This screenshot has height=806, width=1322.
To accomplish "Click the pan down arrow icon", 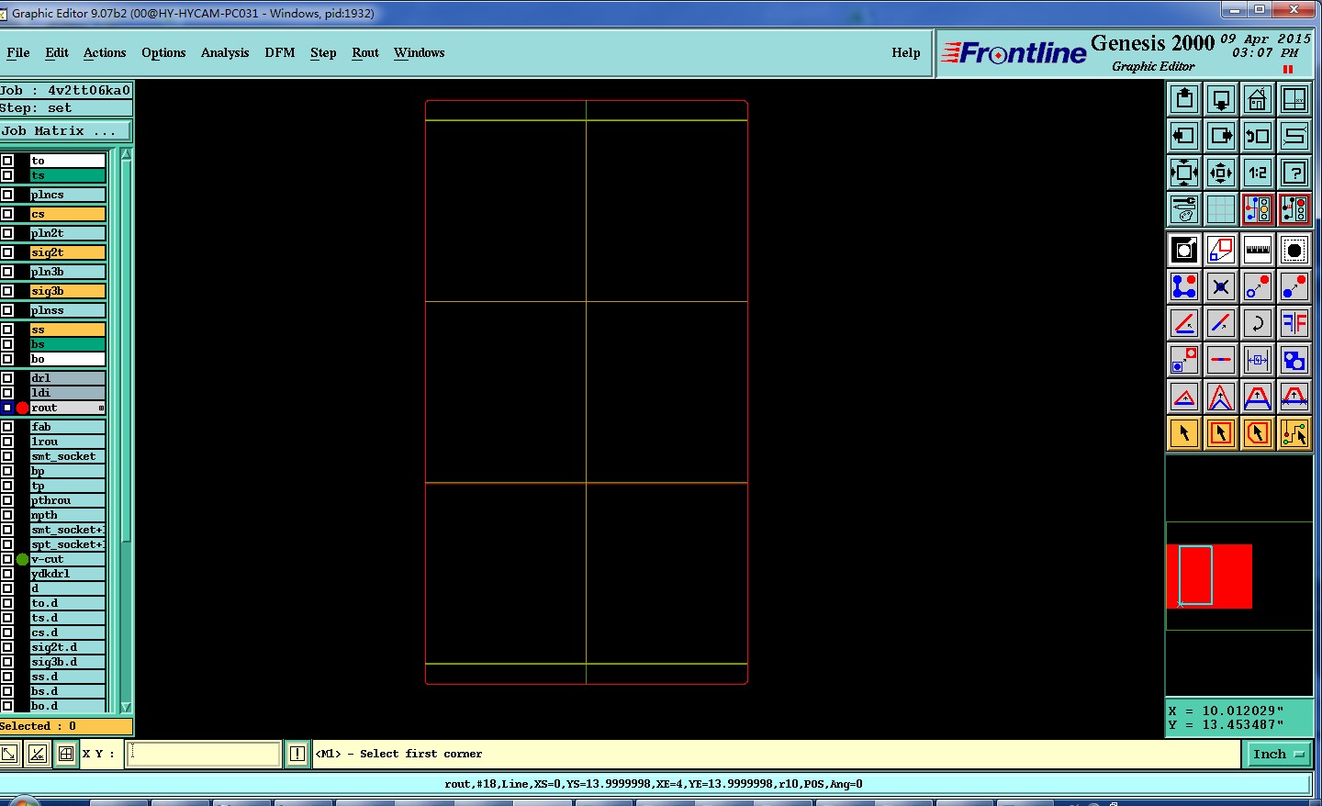I will pos(1221,99).
